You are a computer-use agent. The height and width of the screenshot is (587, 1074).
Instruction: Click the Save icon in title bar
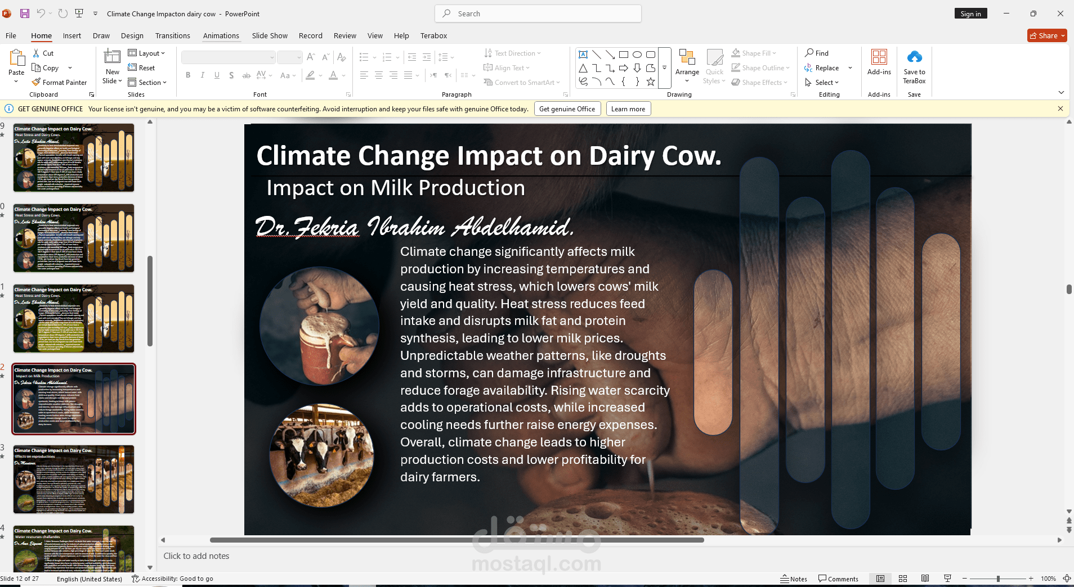[x=25, y=13]
